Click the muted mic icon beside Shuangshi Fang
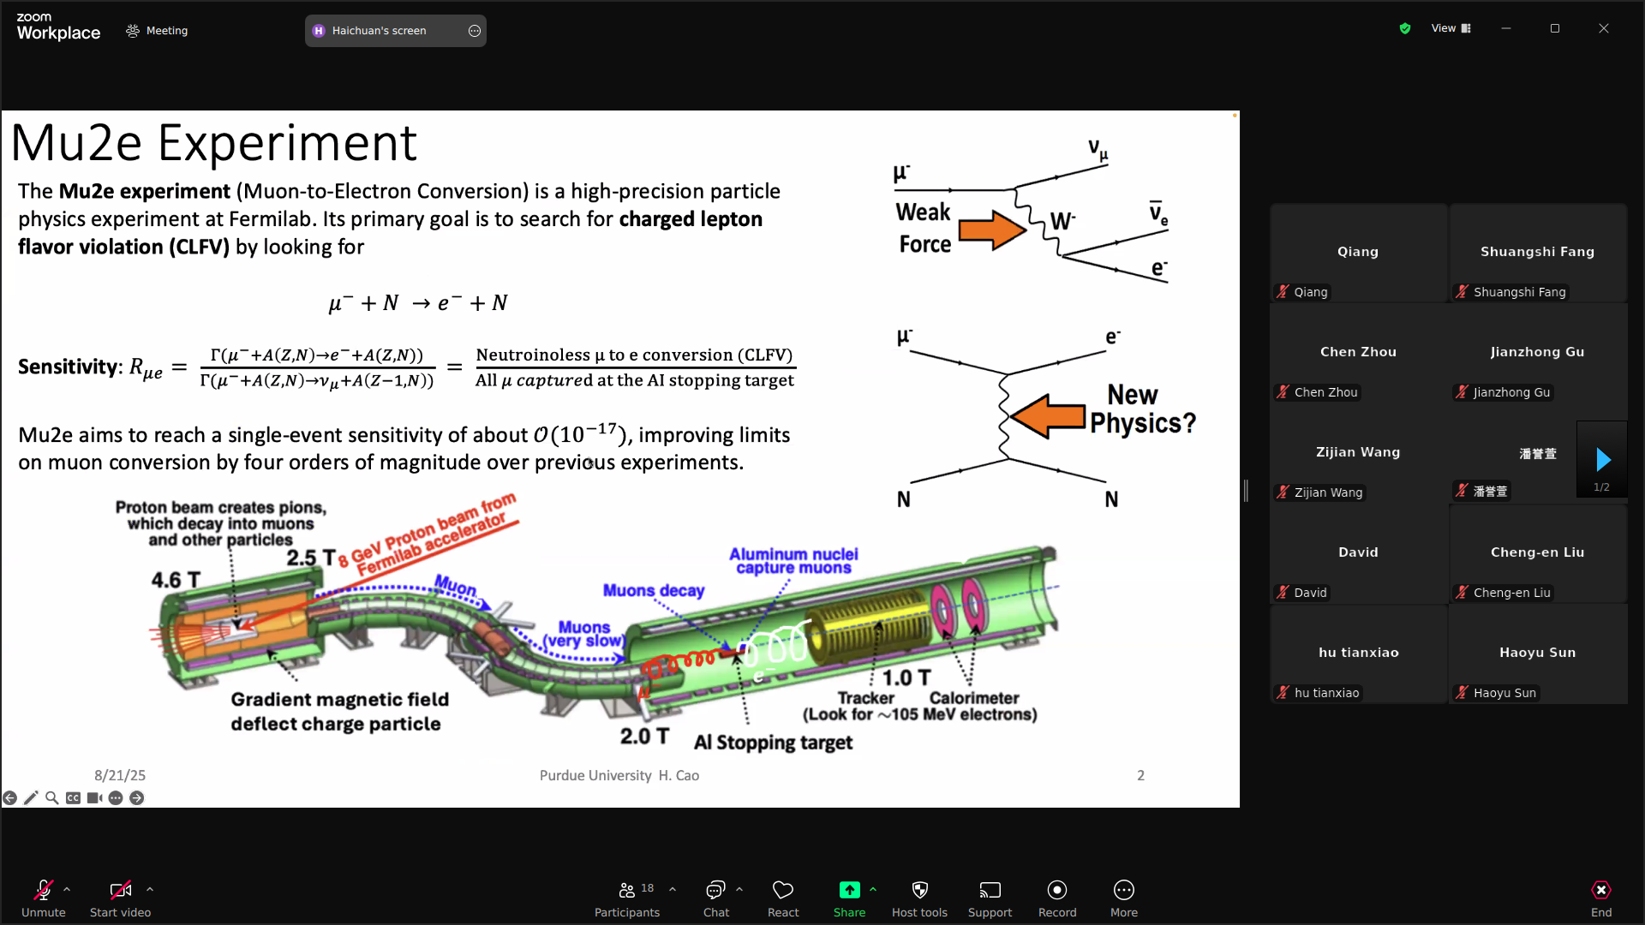Image resolution: width=1645 pixels, height=925 pixels. coord(1462,292)
